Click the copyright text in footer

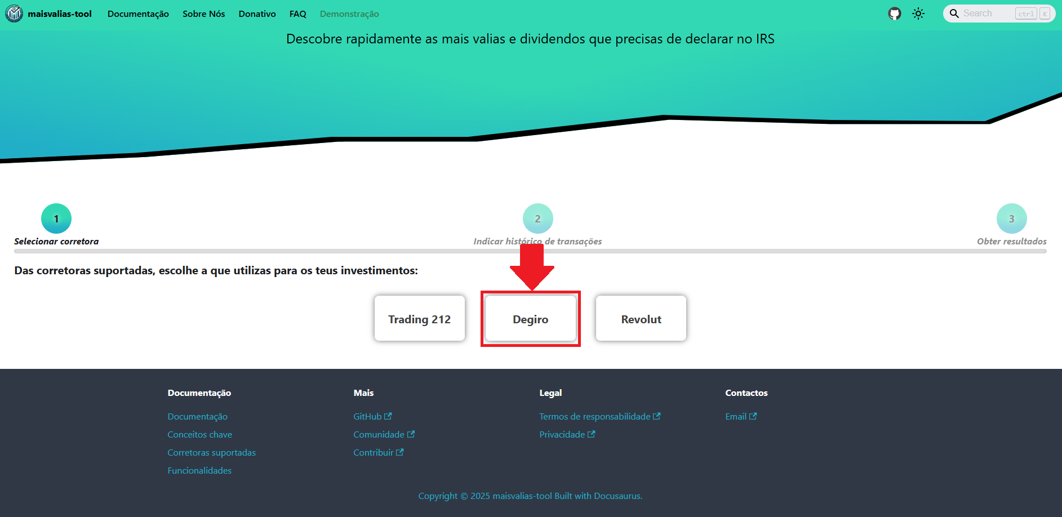point(530,496)
